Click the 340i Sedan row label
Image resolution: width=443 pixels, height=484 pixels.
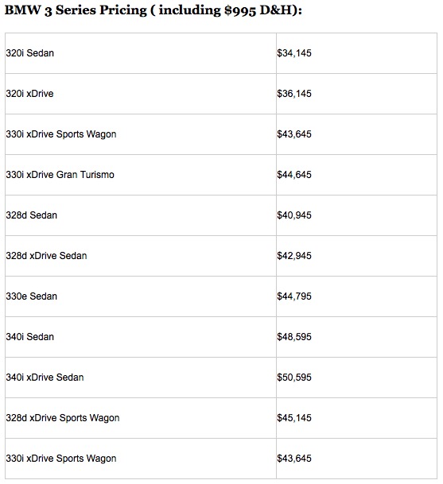[x=30, y=337]
